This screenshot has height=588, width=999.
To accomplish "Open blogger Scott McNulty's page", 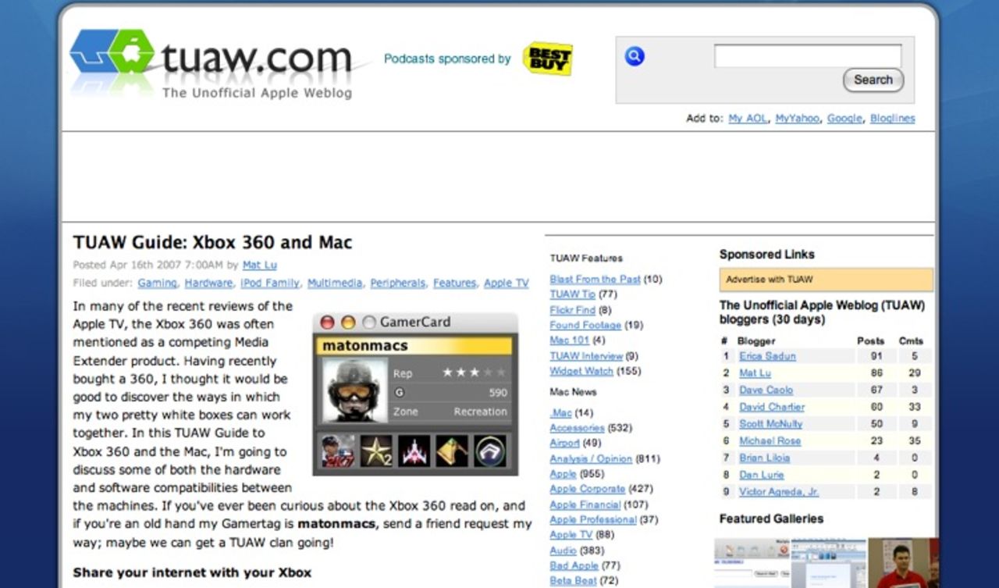I will [770, 424].
